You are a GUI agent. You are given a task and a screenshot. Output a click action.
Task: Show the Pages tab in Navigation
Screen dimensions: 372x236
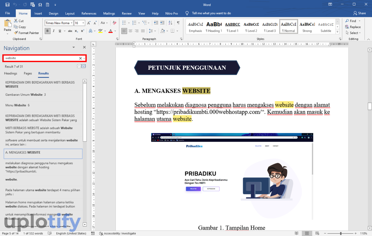click(x=28, y=73)
